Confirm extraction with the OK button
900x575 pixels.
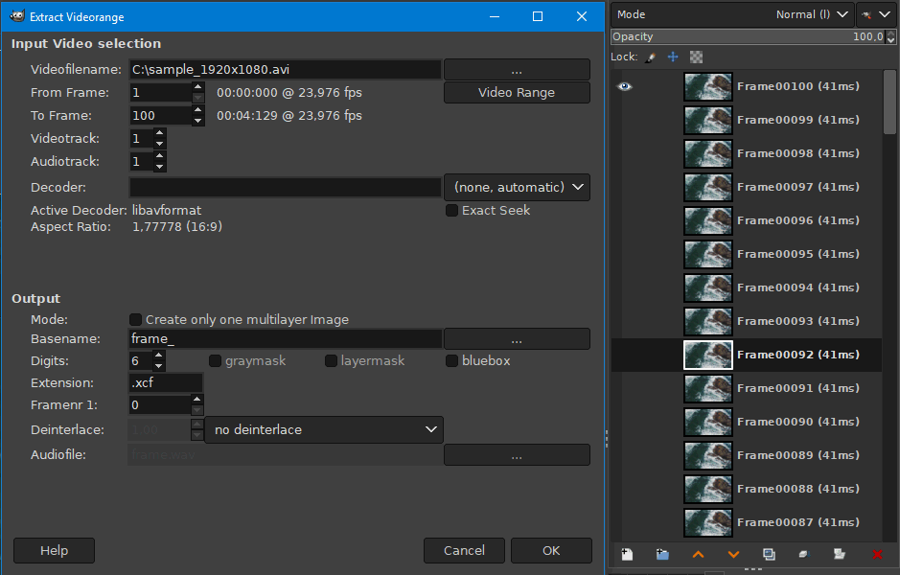[x=551, y=551]
